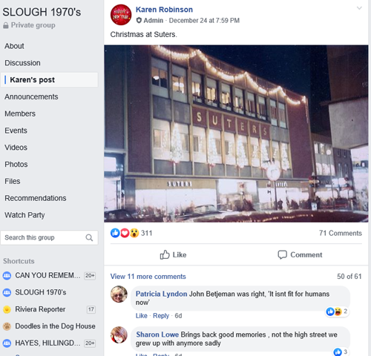Image resolution: width=371 pixels, height=356 pixels.
Task: Show the 71 Comments list
Action: (x=341, y=233)
